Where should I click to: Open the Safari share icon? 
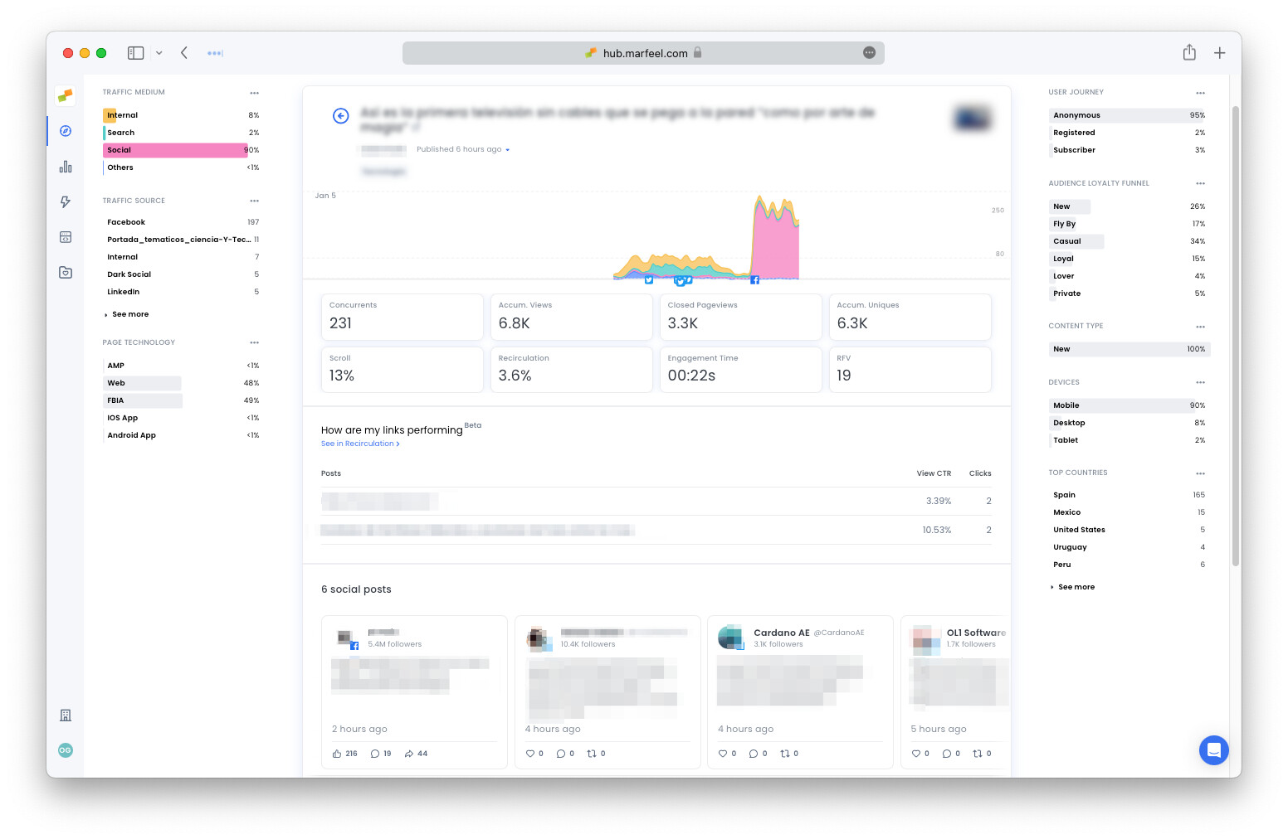click(x=1189, y=51)
